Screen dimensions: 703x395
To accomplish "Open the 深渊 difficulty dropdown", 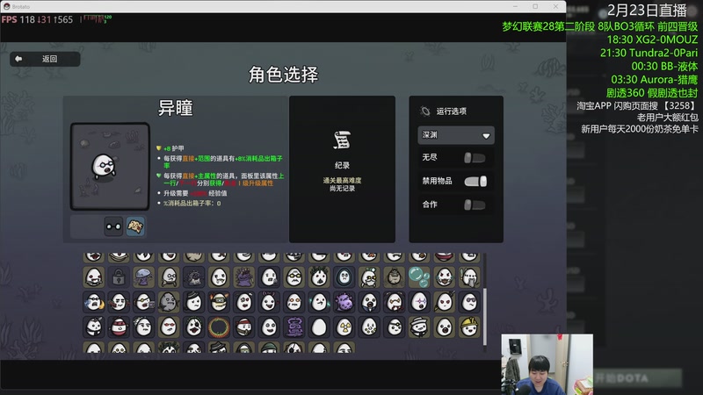I will pyautogui.click(x=456, y=135).
